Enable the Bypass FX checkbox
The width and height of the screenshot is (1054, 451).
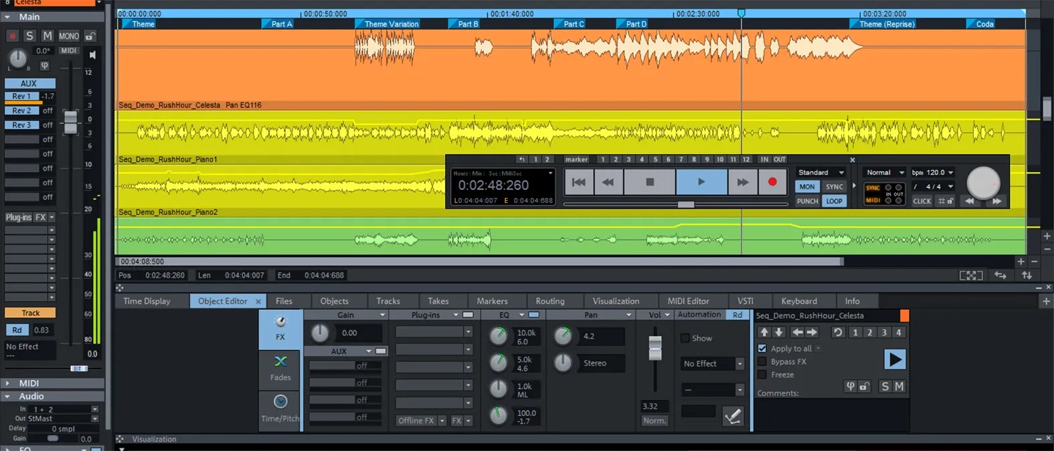762,361
